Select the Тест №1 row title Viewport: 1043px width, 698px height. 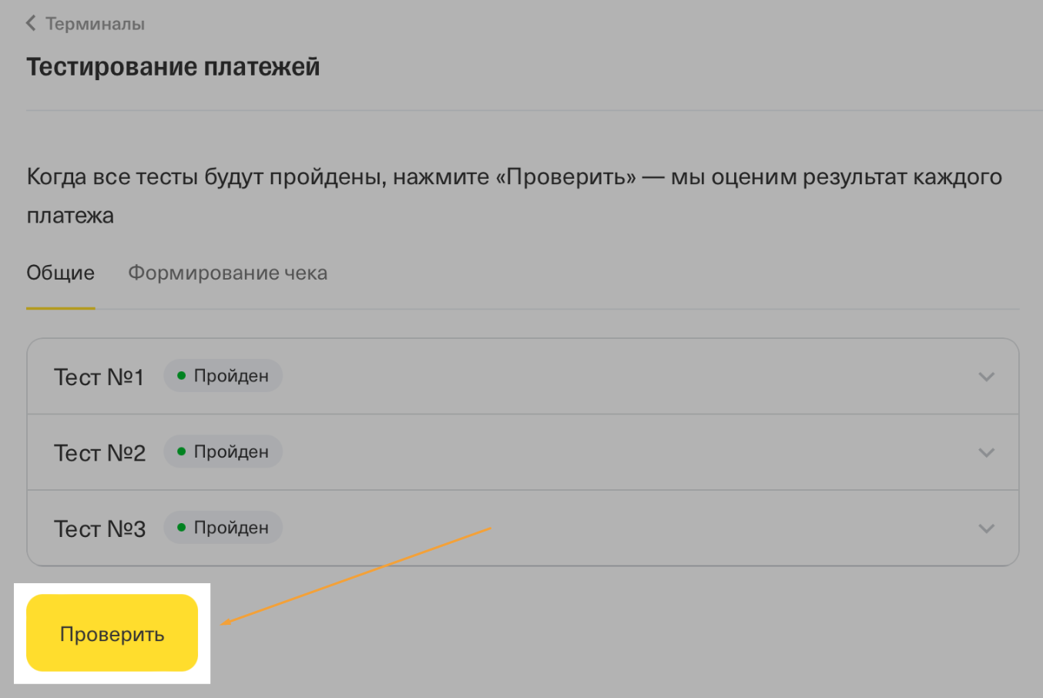click(x=99, y=378)
